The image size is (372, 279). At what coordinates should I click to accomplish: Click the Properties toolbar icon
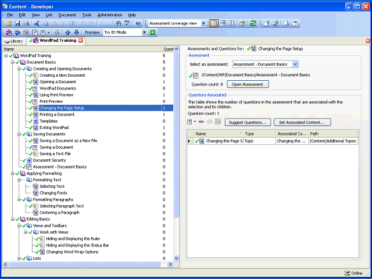click(x=242, y=23)
